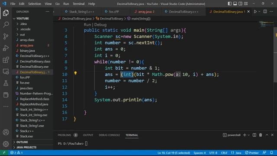Open notifications bell in status bar
277x156 pixels.
coord(271,153)
